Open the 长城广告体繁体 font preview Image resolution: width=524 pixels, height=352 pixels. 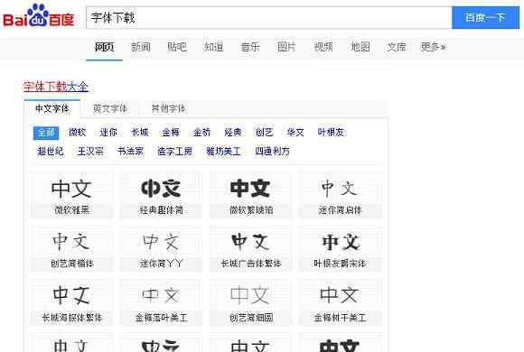pyautogui.click(x=251, y=248)
